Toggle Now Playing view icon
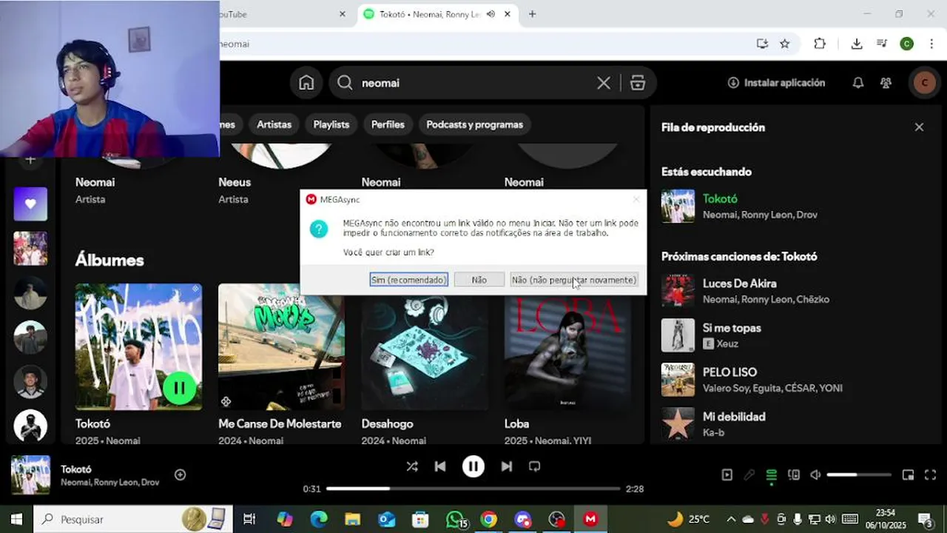 pyautogui.click(x=727, y=475)
